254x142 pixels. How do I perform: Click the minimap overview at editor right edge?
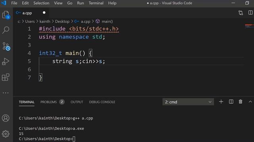pyautogui.click(x=249, y=26)
